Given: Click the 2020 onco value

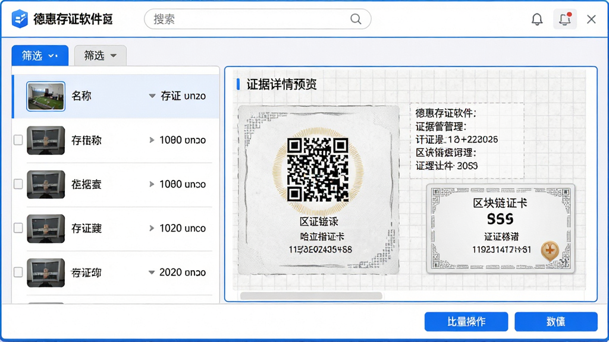Looking at the screenshot, I should [x=183, y=272].
